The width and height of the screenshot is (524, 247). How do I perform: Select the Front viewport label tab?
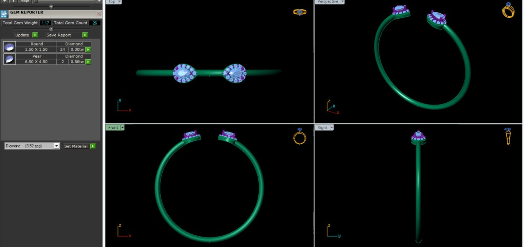(x=113, y=128)
